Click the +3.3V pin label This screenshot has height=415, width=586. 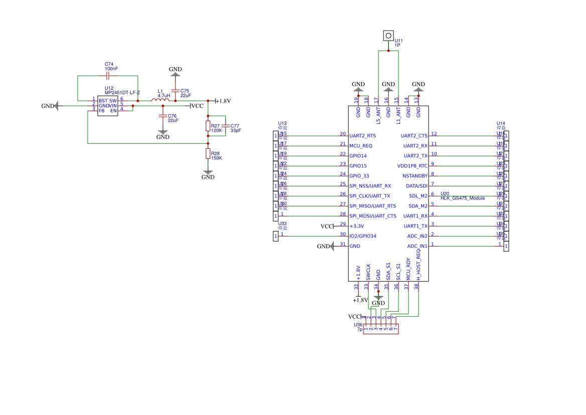(356, 227)
